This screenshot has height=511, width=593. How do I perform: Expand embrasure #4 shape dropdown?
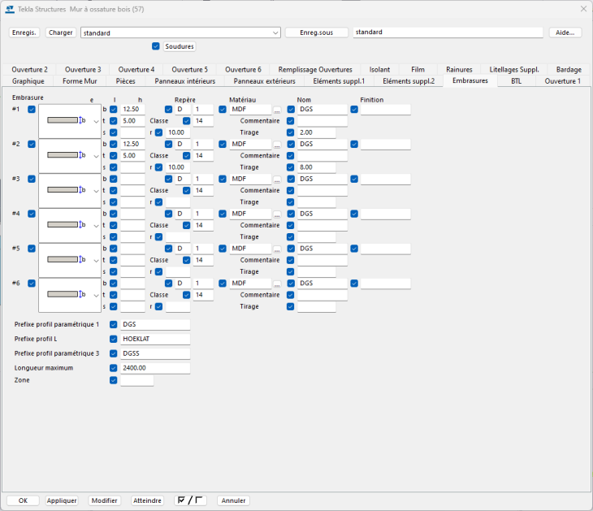[x=96, y=226]
